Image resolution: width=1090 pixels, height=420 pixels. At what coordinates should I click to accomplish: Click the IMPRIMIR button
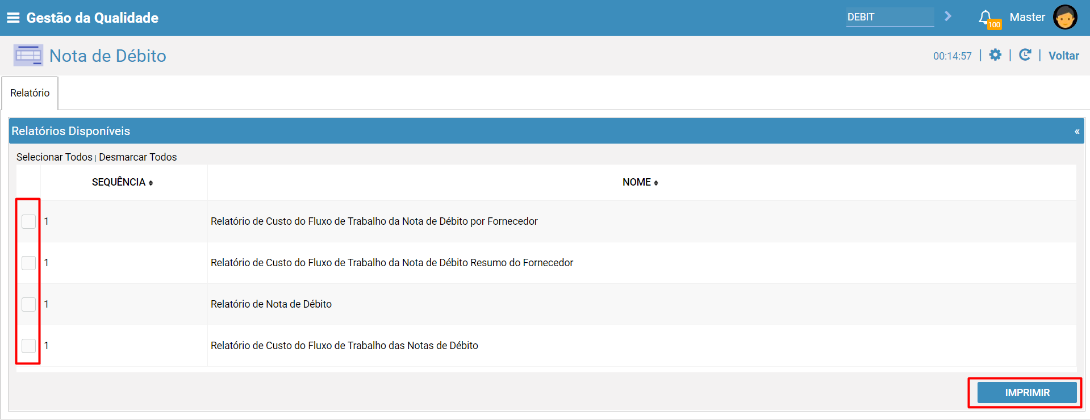1027,393
